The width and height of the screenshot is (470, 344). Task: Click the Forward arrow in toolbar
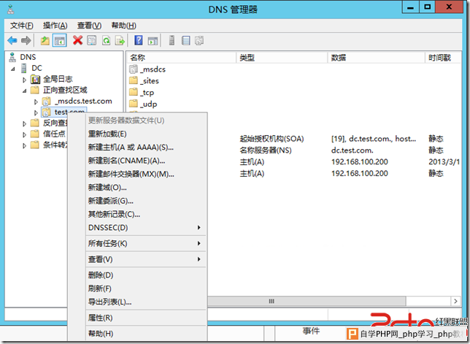26,40
